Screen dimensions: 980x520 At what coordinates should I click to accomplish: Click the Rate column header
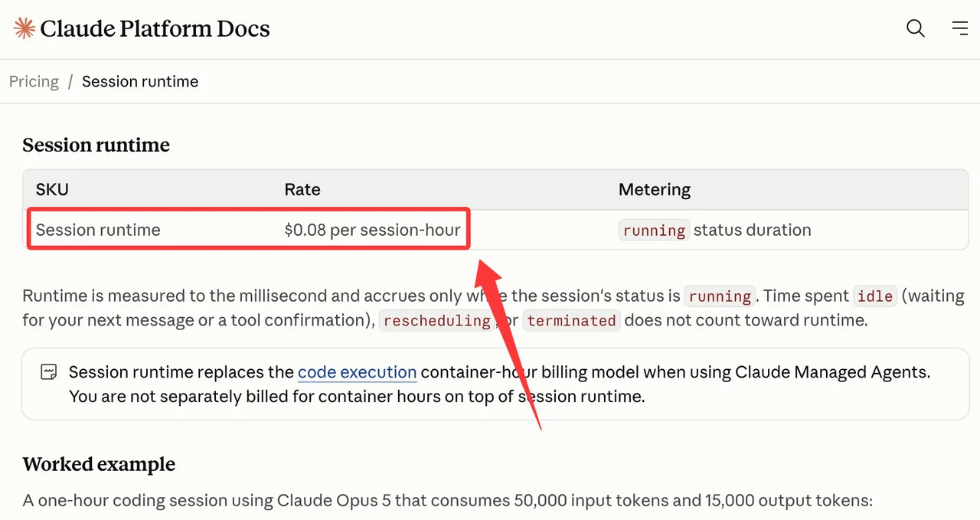[302, 190]
